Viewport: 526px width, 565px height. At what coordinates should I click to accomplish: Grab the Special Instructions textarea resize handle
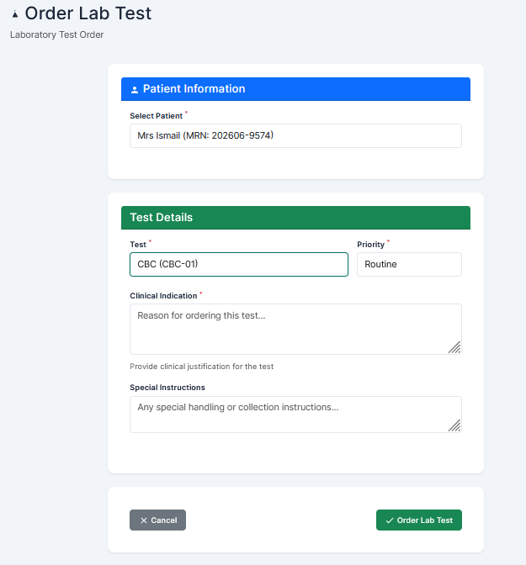coord(454,425)
